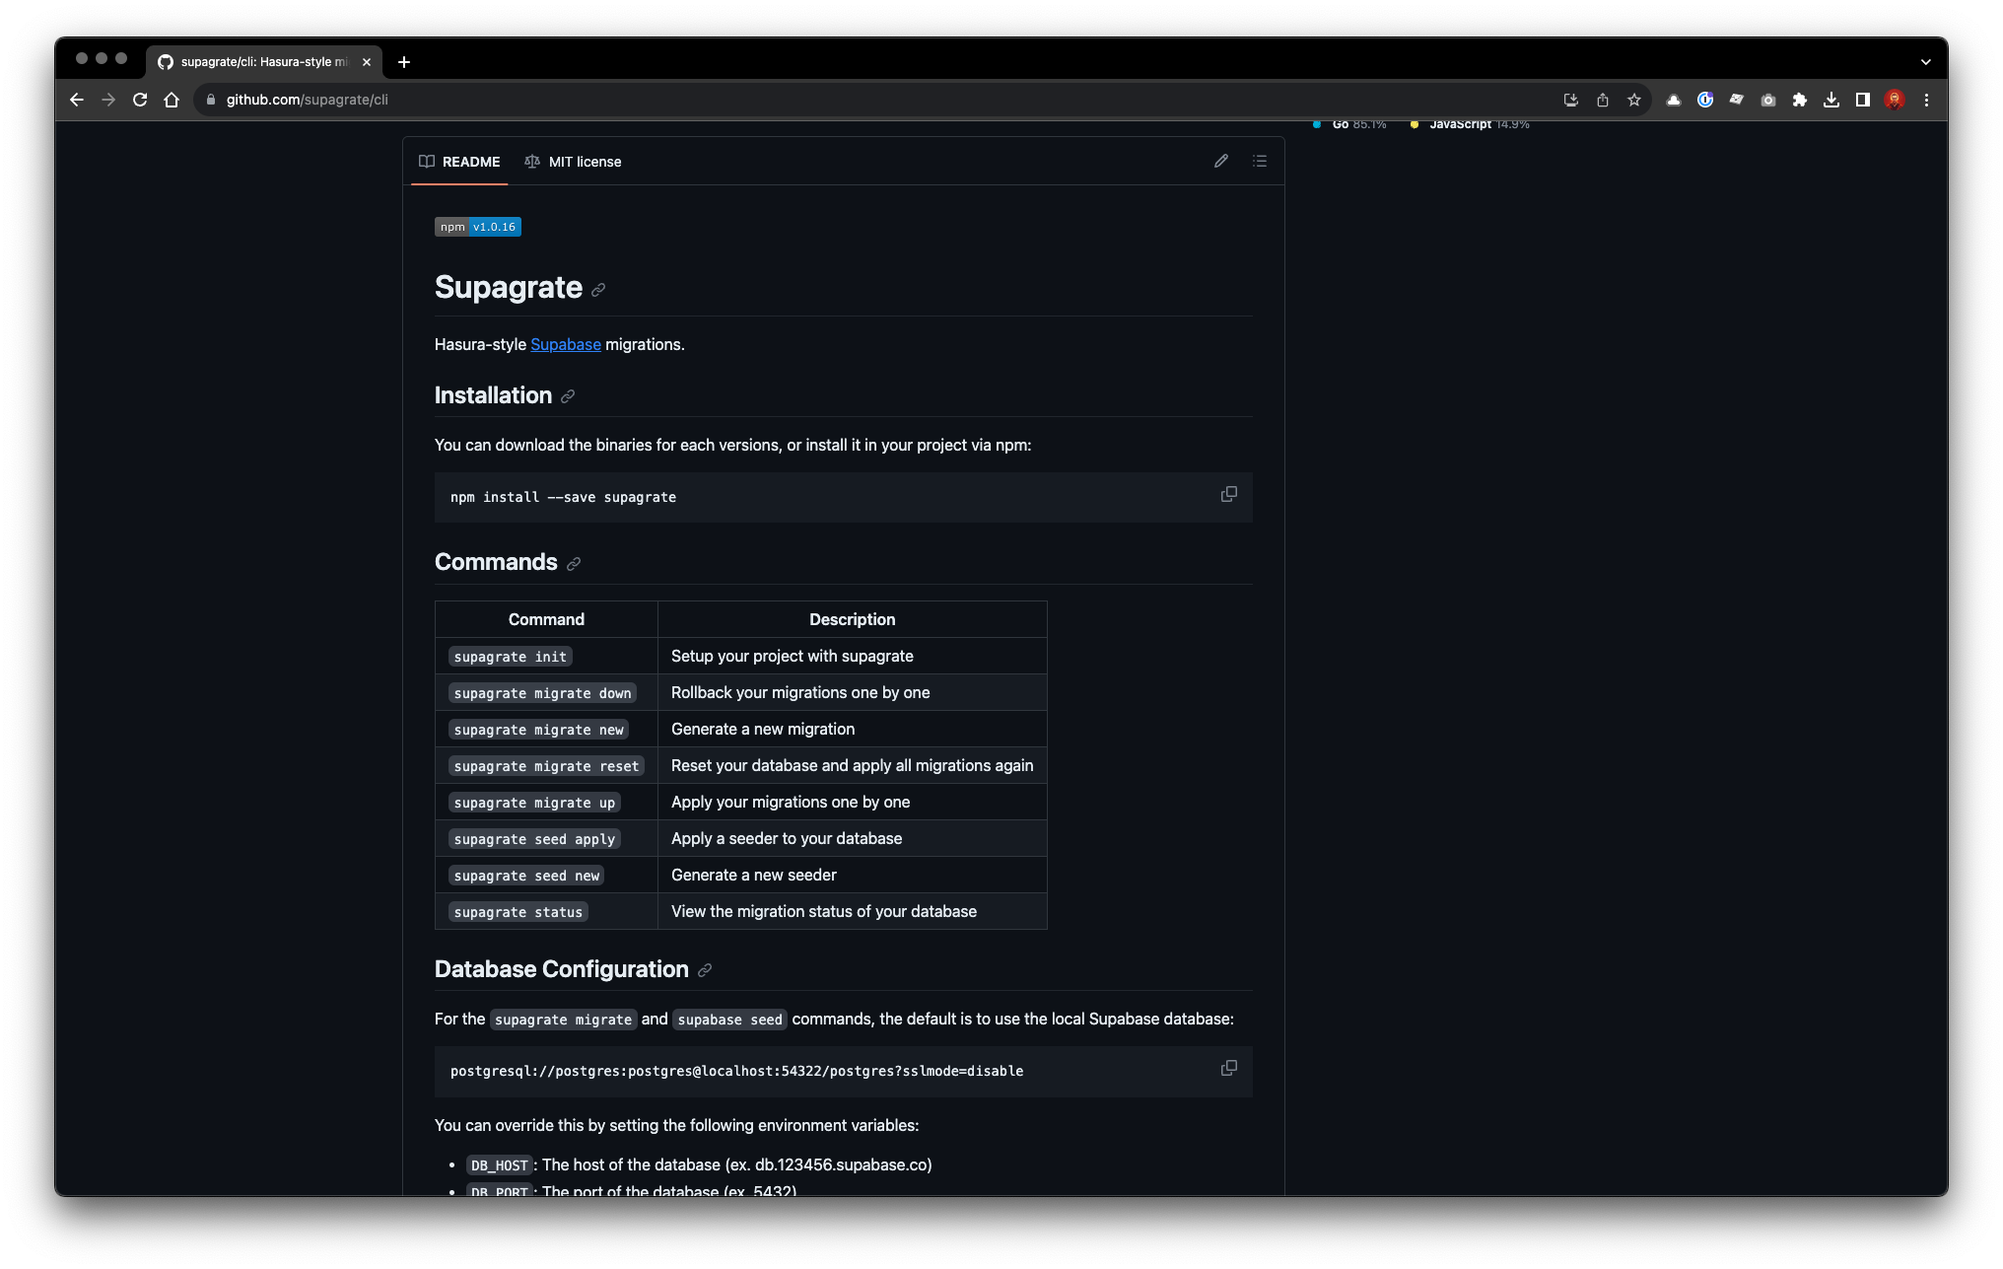Open the Chrome profile avatar
2003x1269 pixels.
(x=1895, y=100)
